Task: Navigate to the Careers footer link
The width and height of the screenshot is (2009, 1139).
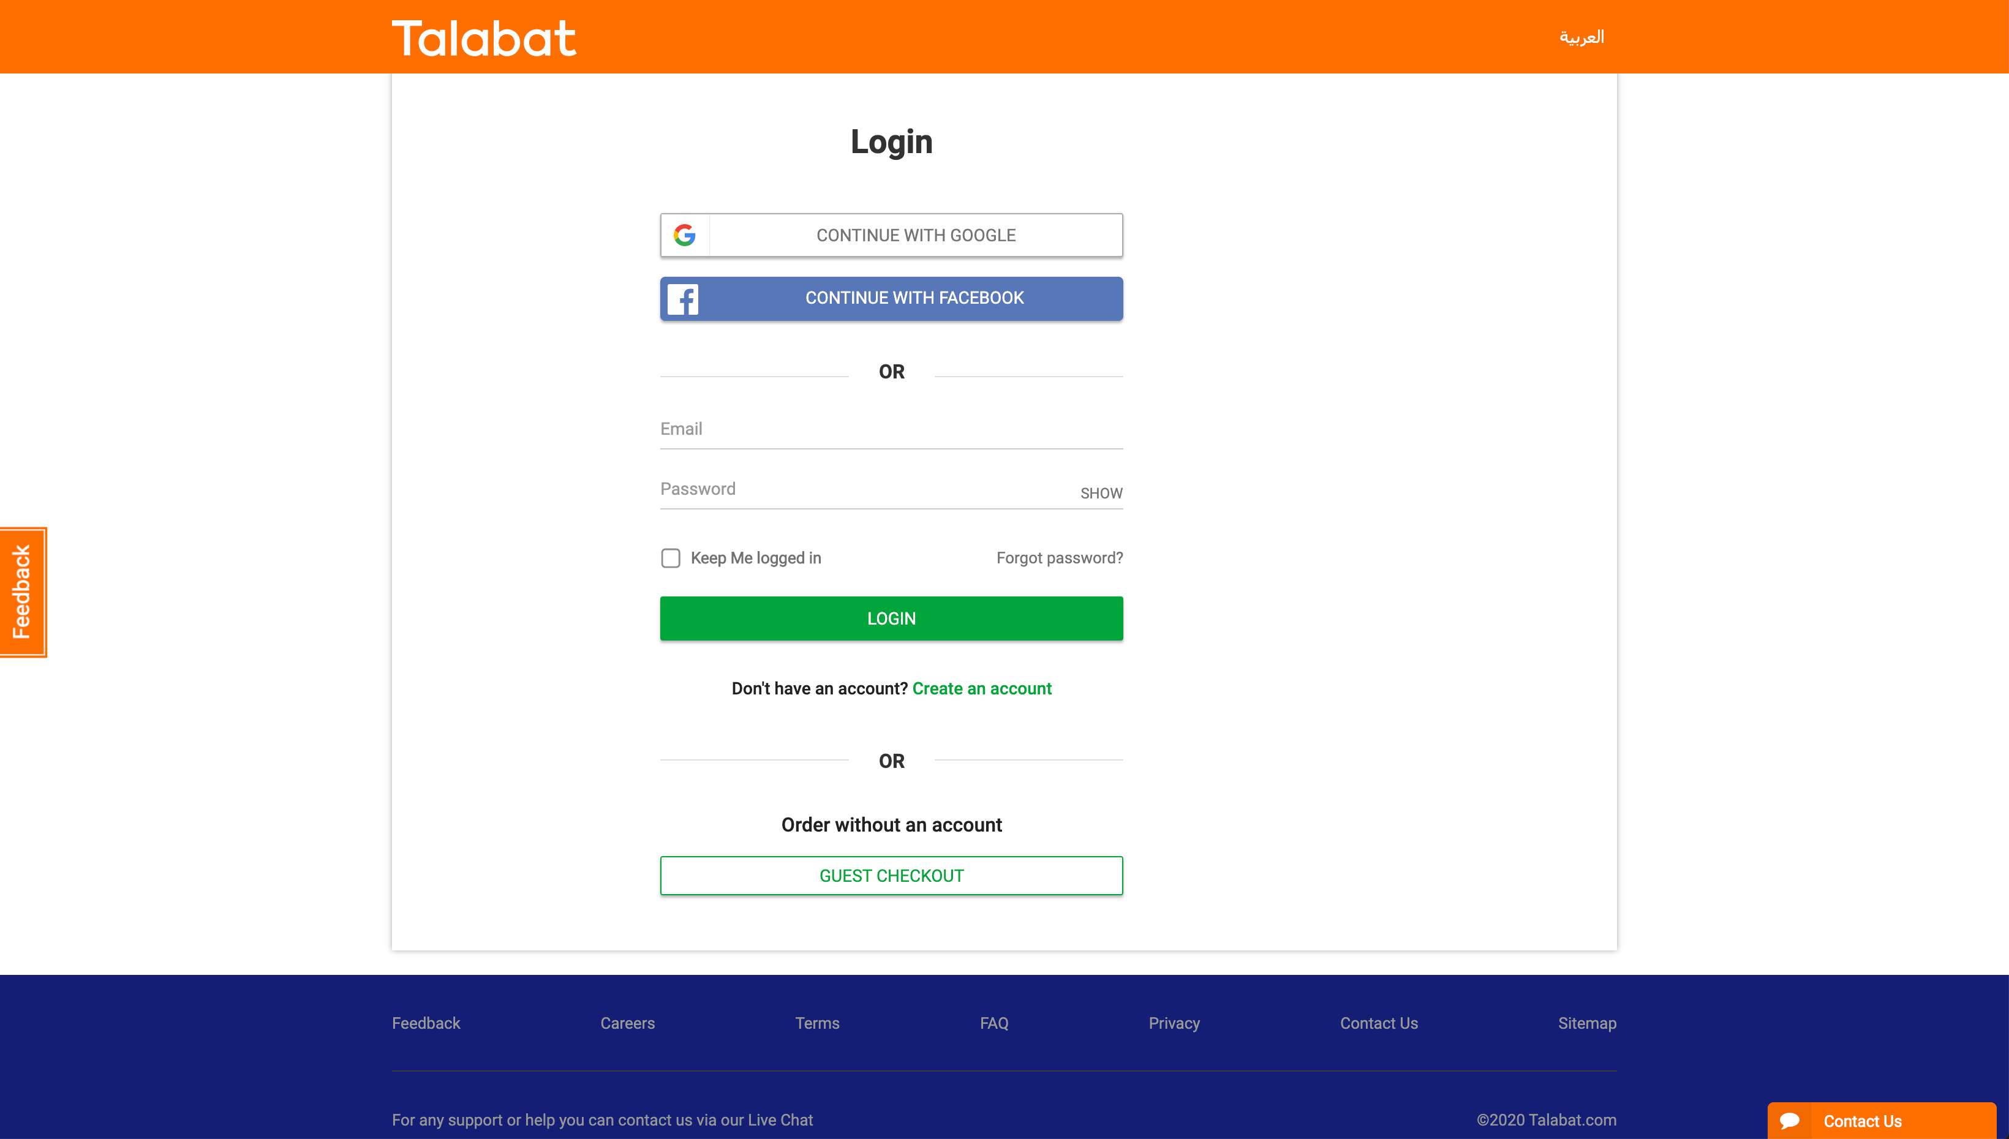Action: 628,1023
